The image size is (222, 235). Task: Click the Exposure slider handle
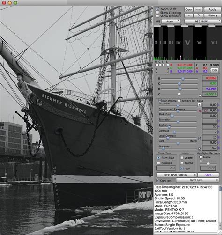click(x=178, y=106)
